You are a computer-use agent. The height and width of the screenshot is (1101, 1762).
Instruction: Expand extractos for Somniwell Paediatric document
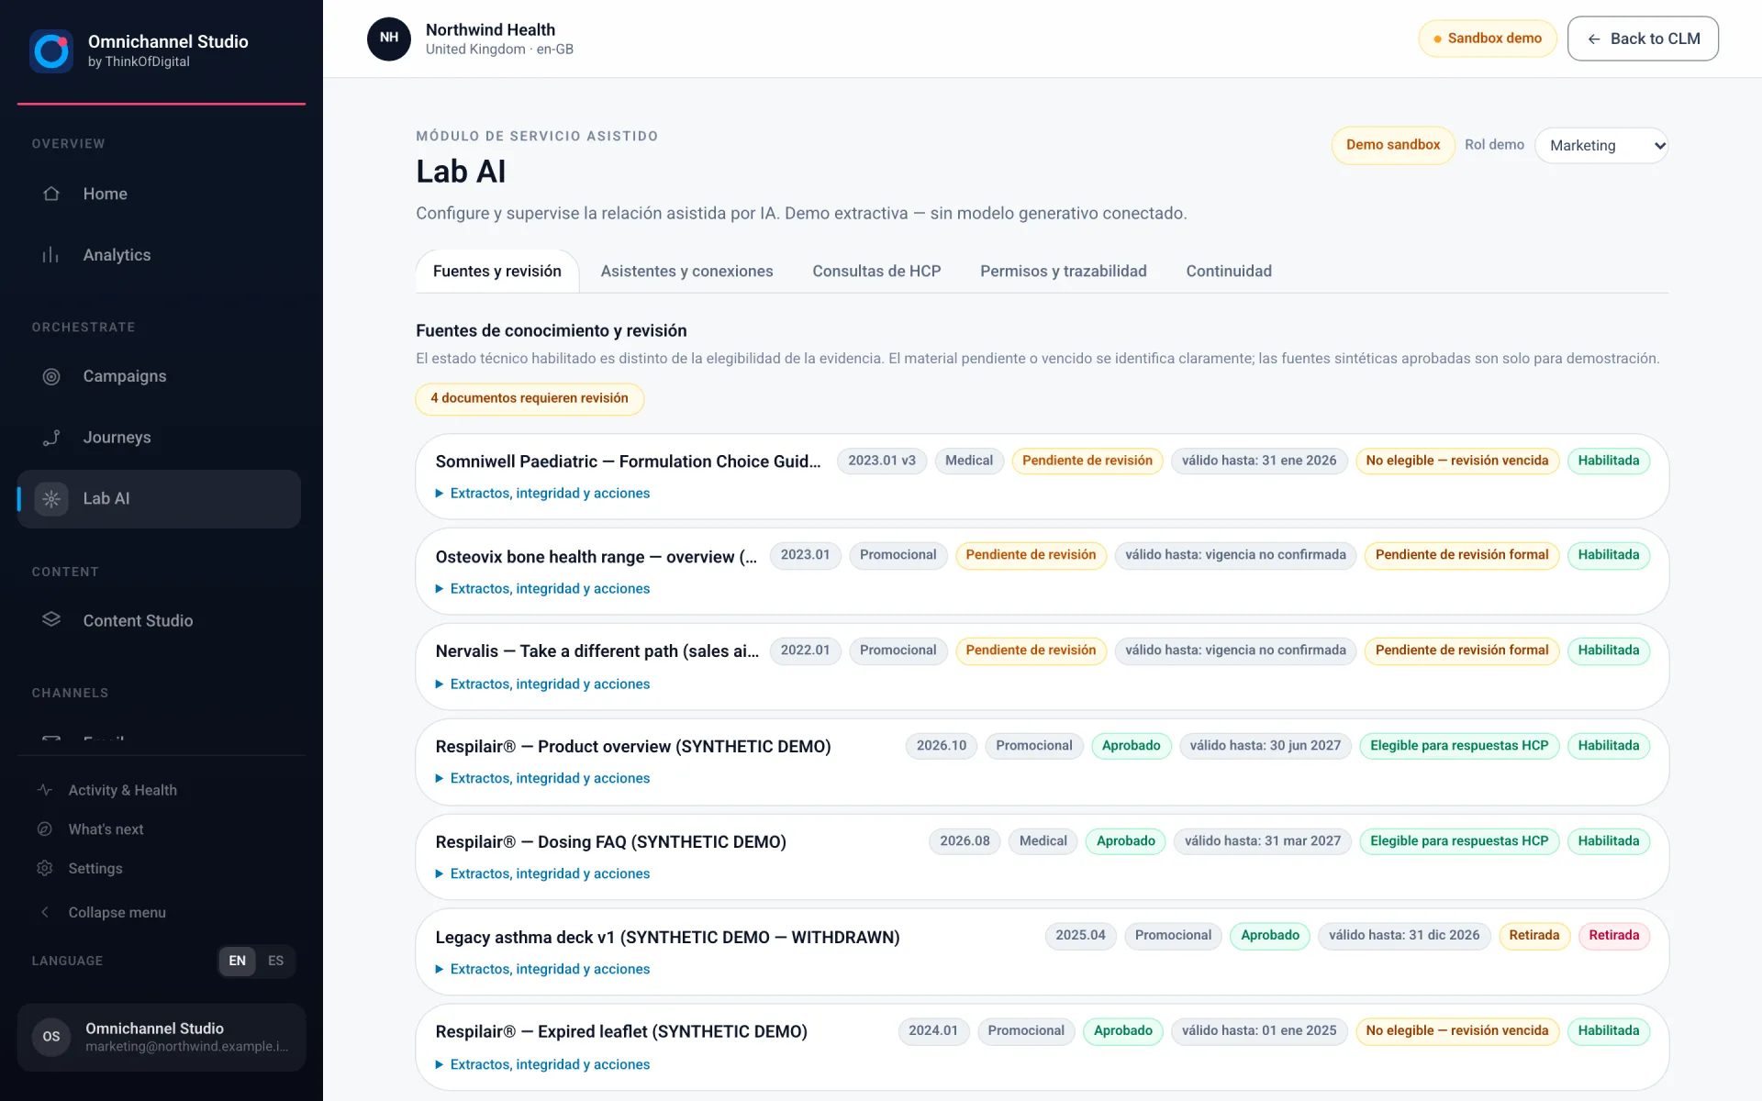pyautogui.click(x=542, y=494)
